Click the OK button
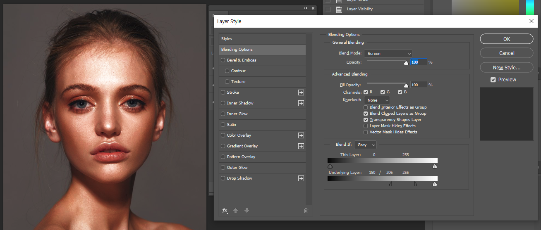 [x=507, y=39]
